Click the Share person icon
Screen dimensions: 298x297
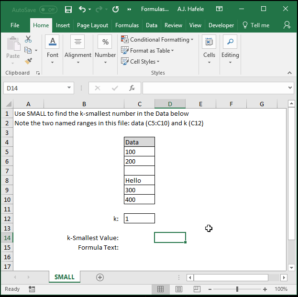tap(287, 25)
